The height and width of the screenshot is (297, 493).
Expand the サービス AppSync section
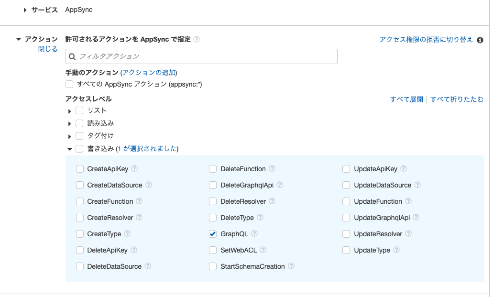click(x=25, y=10)
